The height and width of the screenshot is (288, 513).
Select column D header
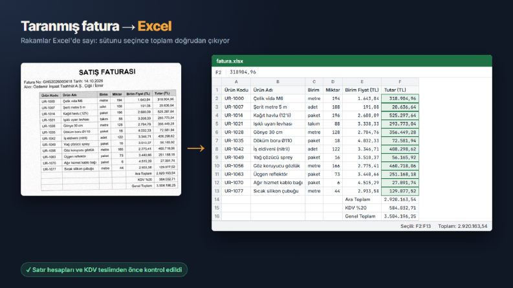coord(333,81)
